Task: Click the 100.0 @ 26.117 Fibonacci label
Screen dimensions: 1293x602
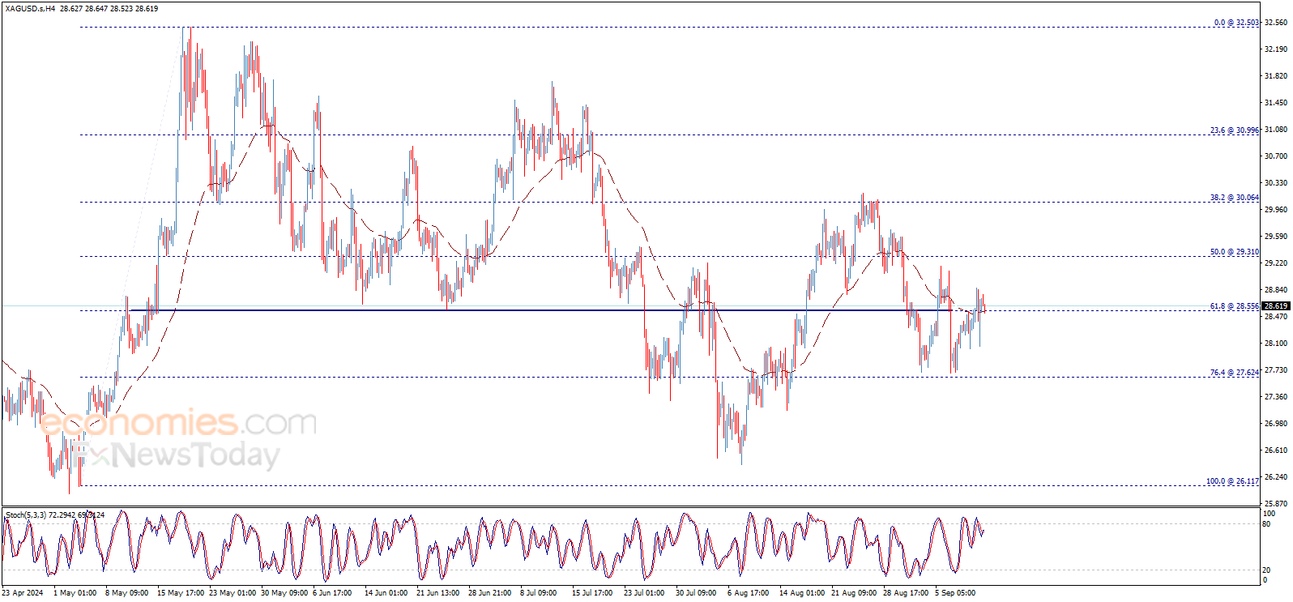Action: (1233, 481)
